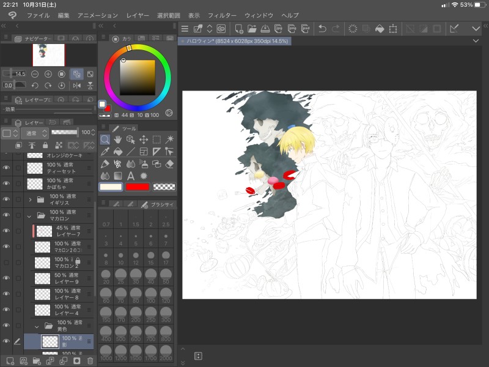Image resolution: width=489 pixels, height=367 pixels.
Task: Choose the red sub color swatch
Action: 138,187
